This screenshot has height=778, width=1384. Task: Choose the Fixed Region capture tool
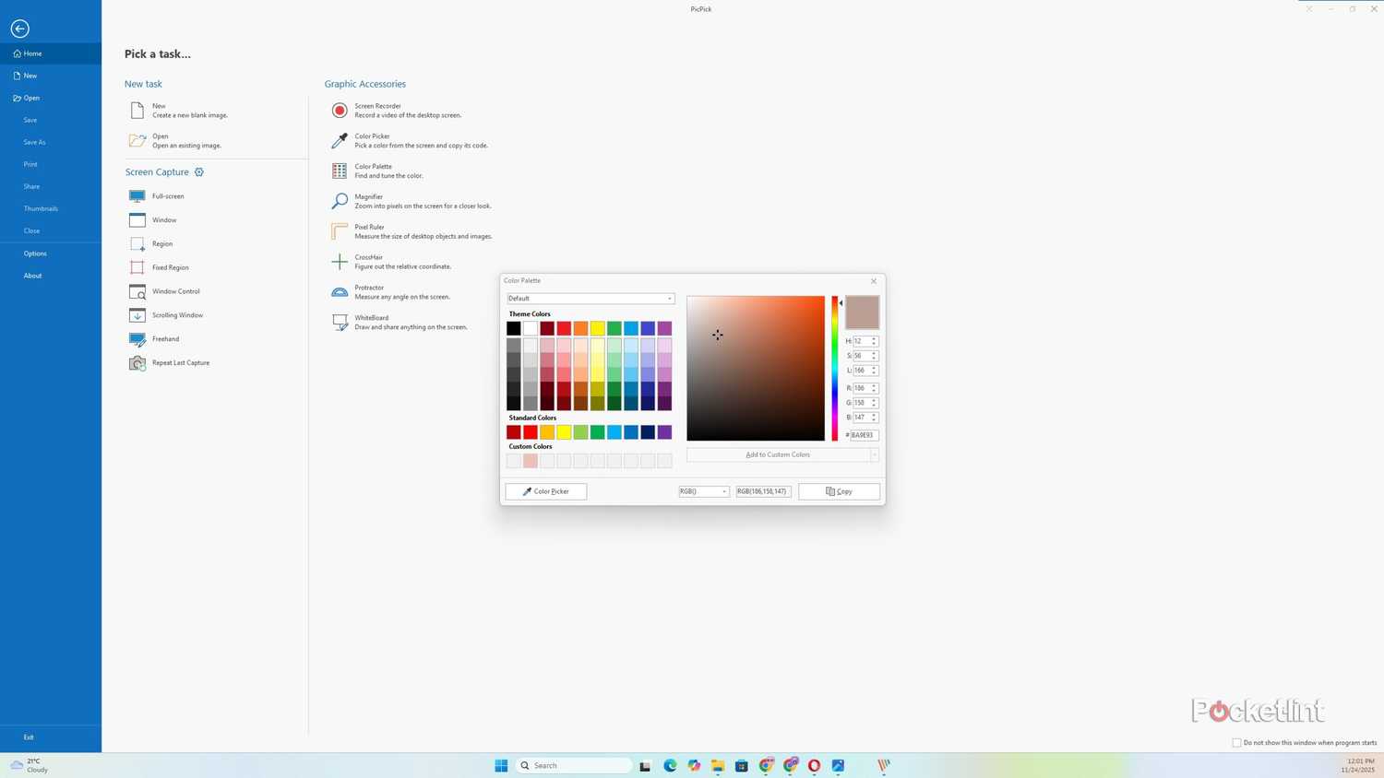point(170,267)
